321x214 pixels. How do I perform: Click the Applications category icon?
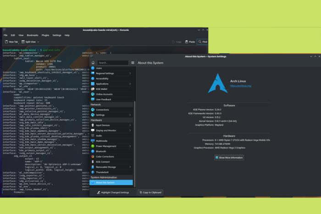93,84
